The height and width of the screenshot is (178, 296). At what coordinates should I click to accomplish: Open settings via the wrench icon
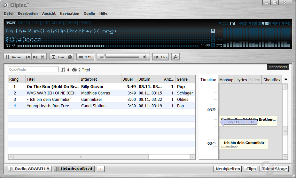coord(175,57)
